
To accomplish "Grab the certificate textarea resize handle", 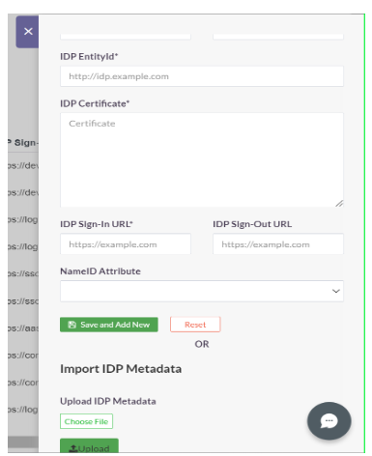I will click(x=339, y=203).
